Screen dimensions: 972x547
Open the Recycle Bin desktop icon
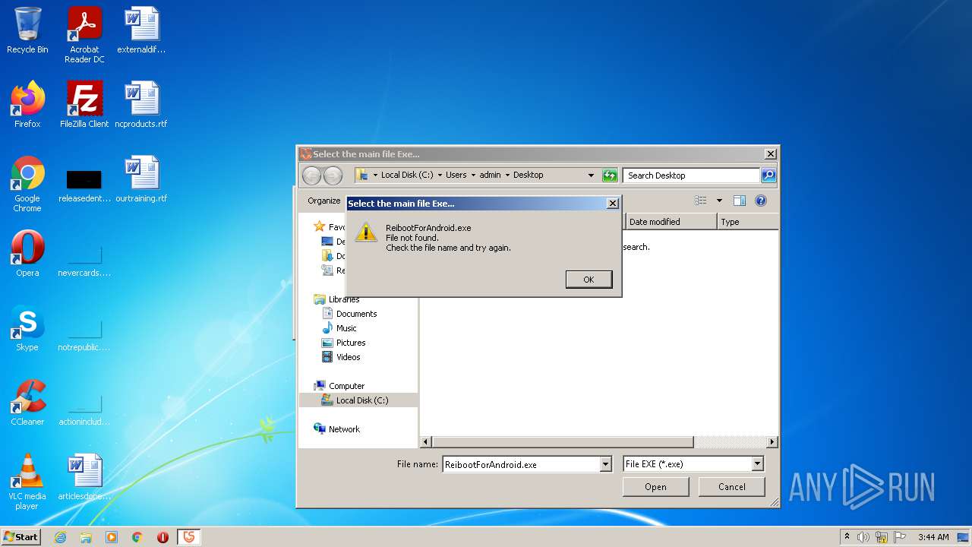pyautogui.click(x=27, y=30)
